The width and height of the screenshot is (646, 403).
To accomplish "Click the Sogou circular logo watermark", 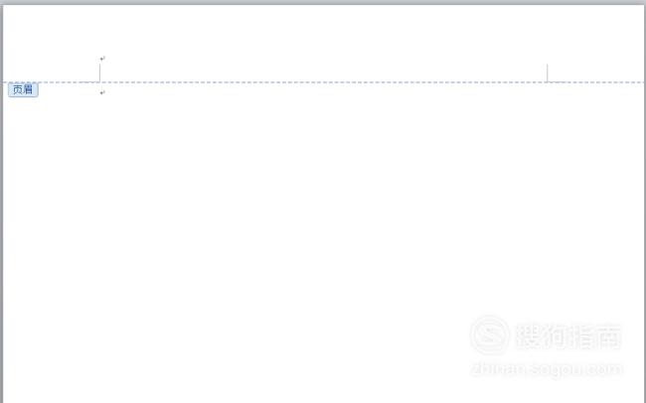I will coord(489,336).
